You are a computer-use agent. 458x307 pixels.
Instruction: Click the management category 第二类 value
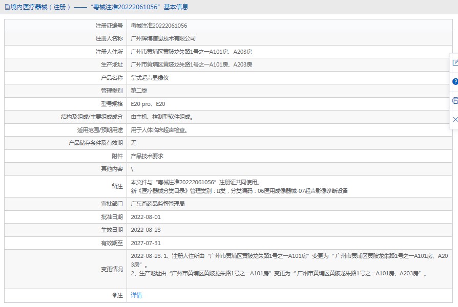(x=139, y=91)
